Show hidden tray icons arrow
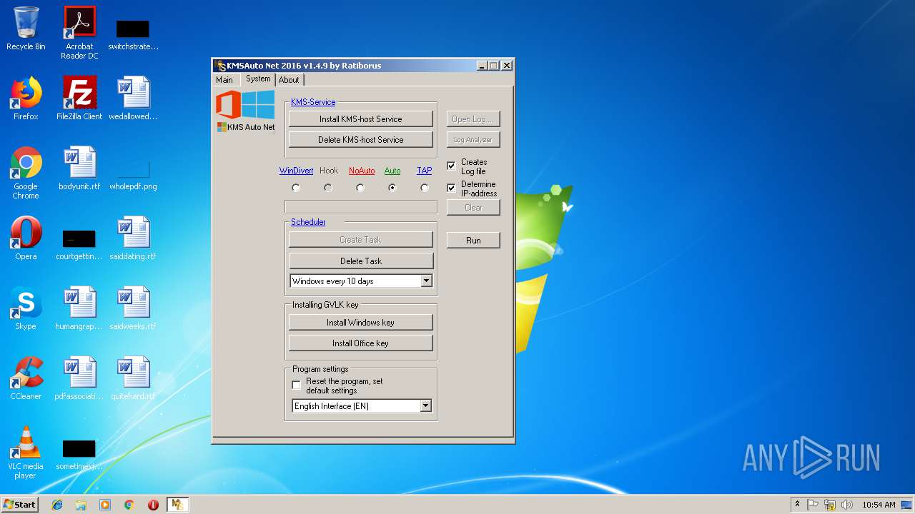This screenshot has height=514, width=915. [797, 505]
